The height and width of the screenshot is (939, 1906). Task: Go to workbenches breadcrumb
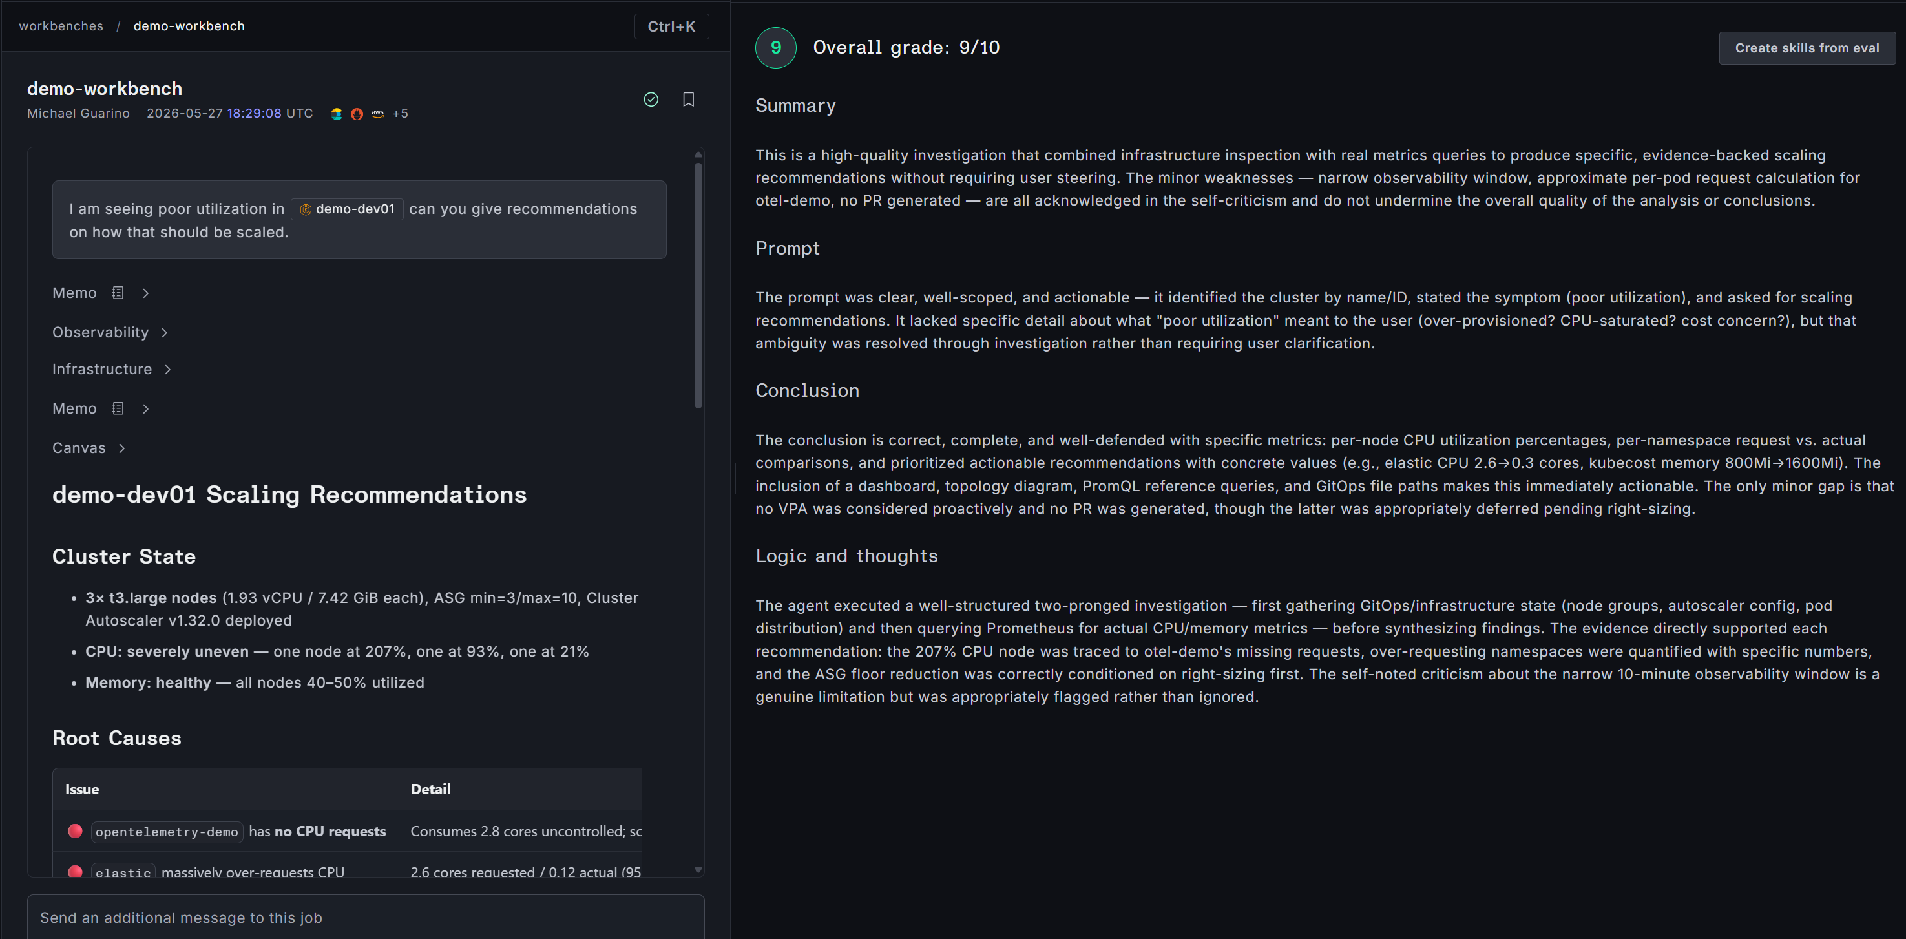(61, 26)
